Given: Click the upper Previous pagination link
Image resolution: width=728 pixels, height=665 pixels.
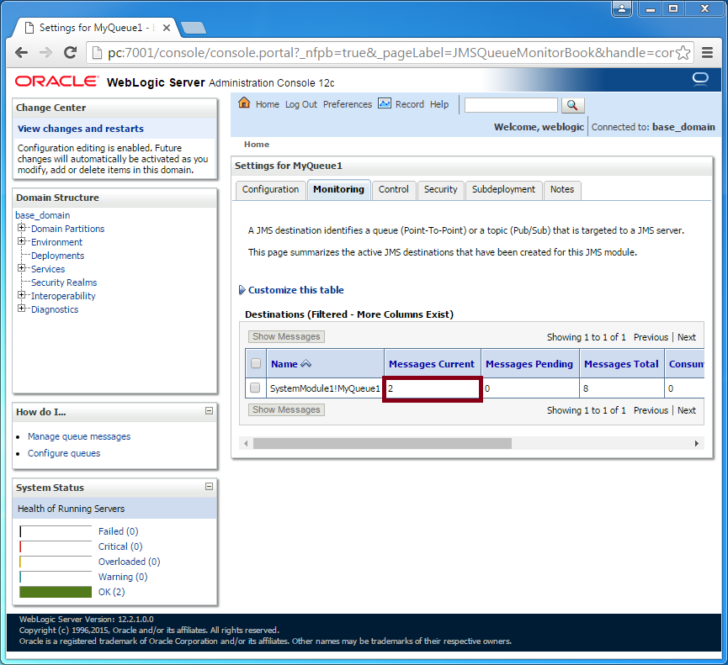Looking at the screenshot, I should coord(651,337).
